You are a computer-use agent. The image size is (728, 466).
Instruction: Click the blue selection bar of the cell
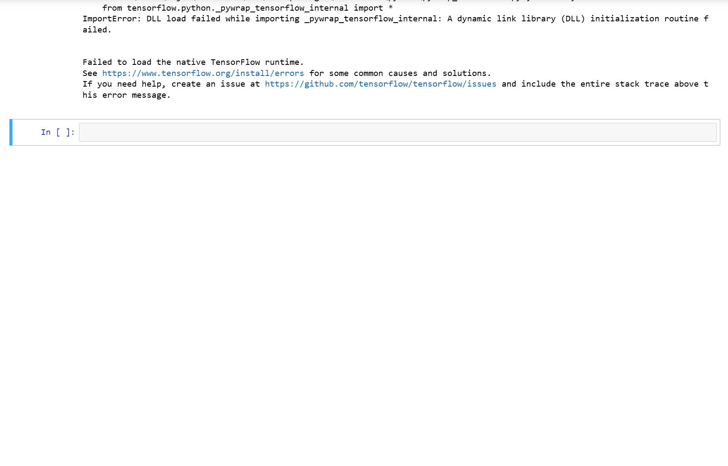click(x=11, y=132)
